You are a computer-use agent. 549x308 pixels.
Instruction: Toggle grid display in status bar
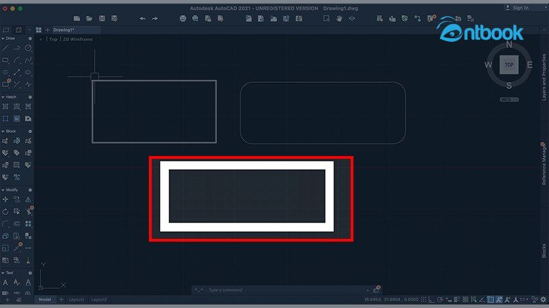tap(423, 300)
